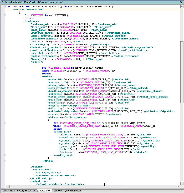Click the 'where $CUSTOMER/CUSTOMER_ID' clause in orders loop

[x=78, y=71]
